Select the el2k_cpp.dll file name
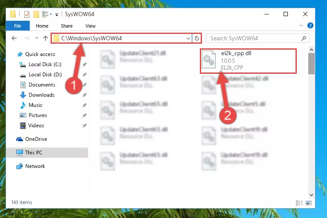The width and height of the screenshot is (327, 218). tap(236, 53)
